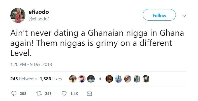
Task: Open liker avatar with red cap
Action: click(x=82, y=79)
